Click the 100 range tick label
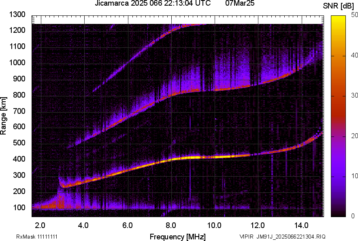The width and height of the screenshot is (358, 241). [19, 207]
